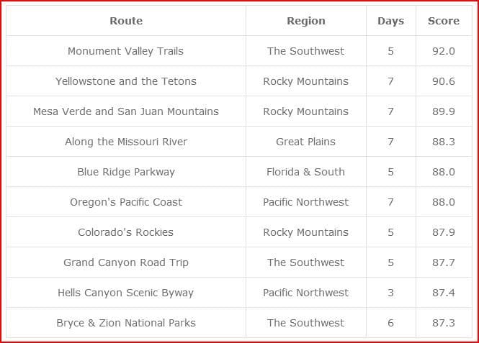
Task: Click the Region column header
Action: (x=305, y=21)
